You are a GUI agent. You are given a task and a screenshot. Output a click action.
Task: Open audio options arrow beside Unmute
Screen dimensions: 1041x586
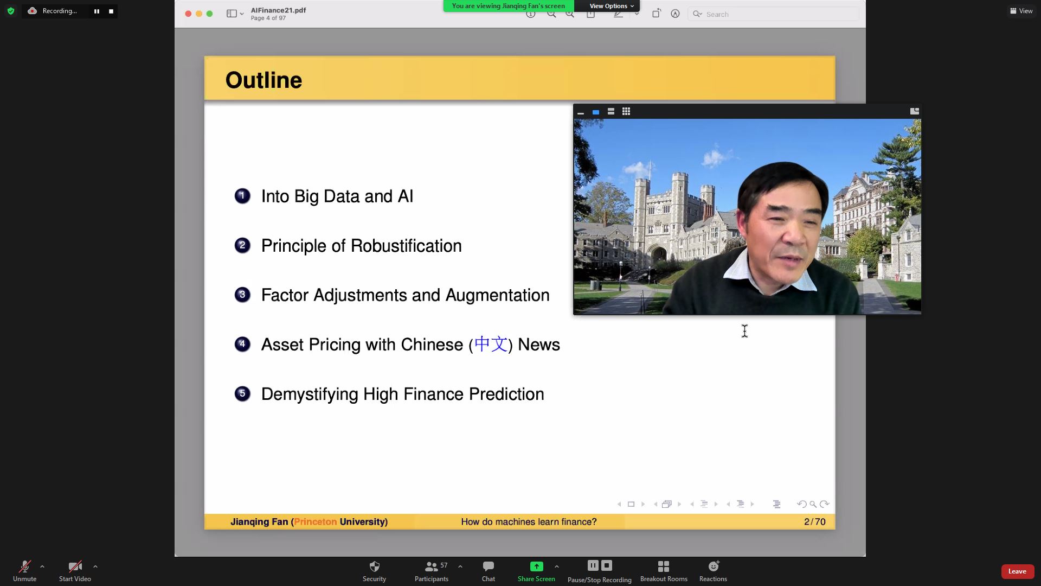pos(42,566)
